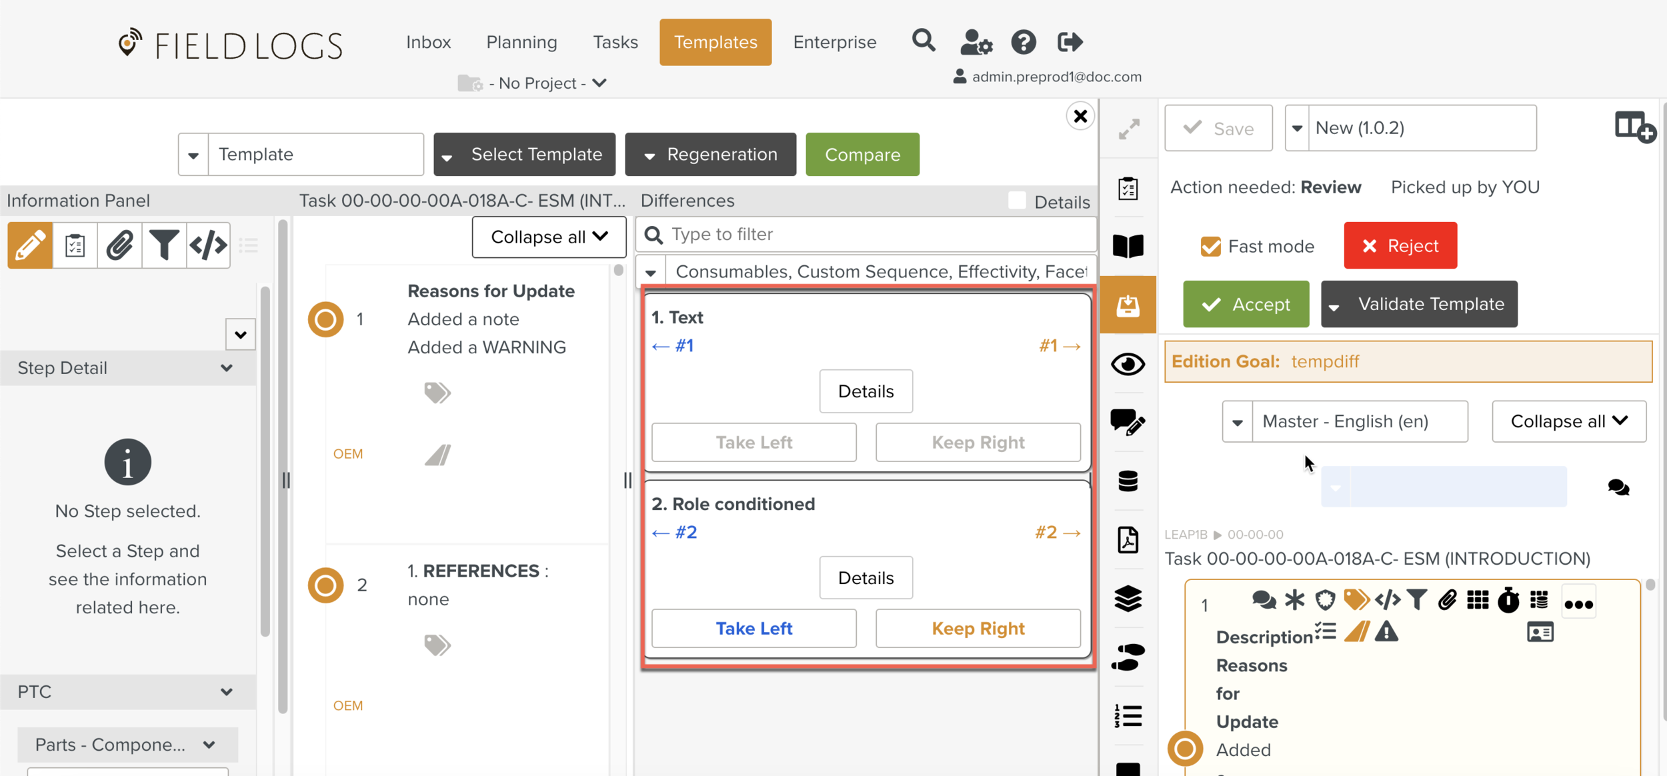Toggle the Fast mode checkbox
Screen dimensions: 1667x776
point(1210,247)
